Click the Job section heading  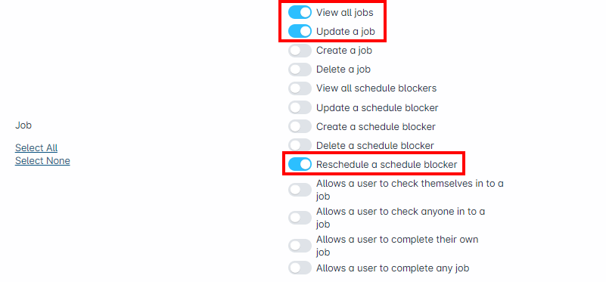23,126
